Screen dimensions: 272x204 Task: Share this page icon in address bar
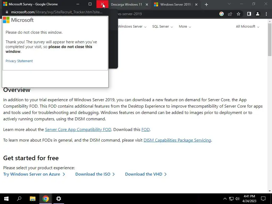[230, 14]
